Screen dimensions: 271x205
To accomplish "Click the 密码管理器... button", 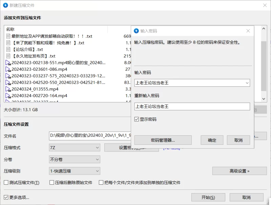I will 163,140.
